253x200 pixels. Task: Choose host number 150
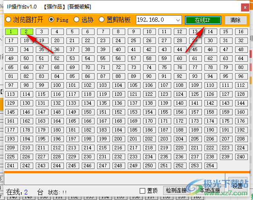pos(88,112)
